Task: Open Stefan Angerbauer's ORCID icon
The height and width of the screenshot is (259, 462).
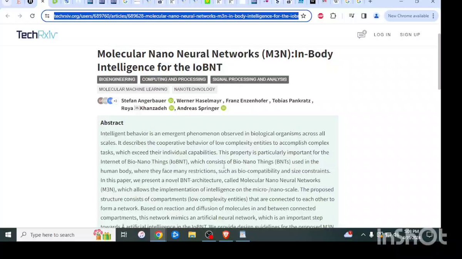Action: click(x=171, y=101)
